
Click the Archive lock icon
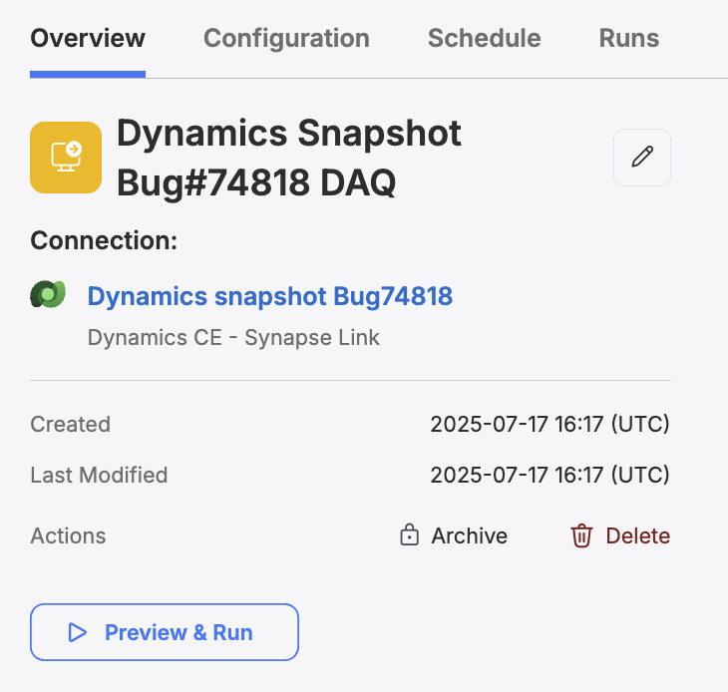pyautogui.click(x=409, y=535)
